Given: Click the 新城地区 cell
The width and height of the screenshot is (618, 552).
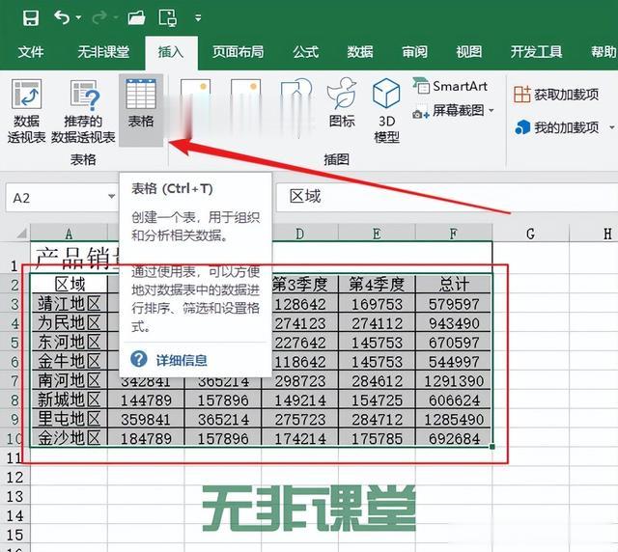Looking at the screenshot, I should [69, 400].
